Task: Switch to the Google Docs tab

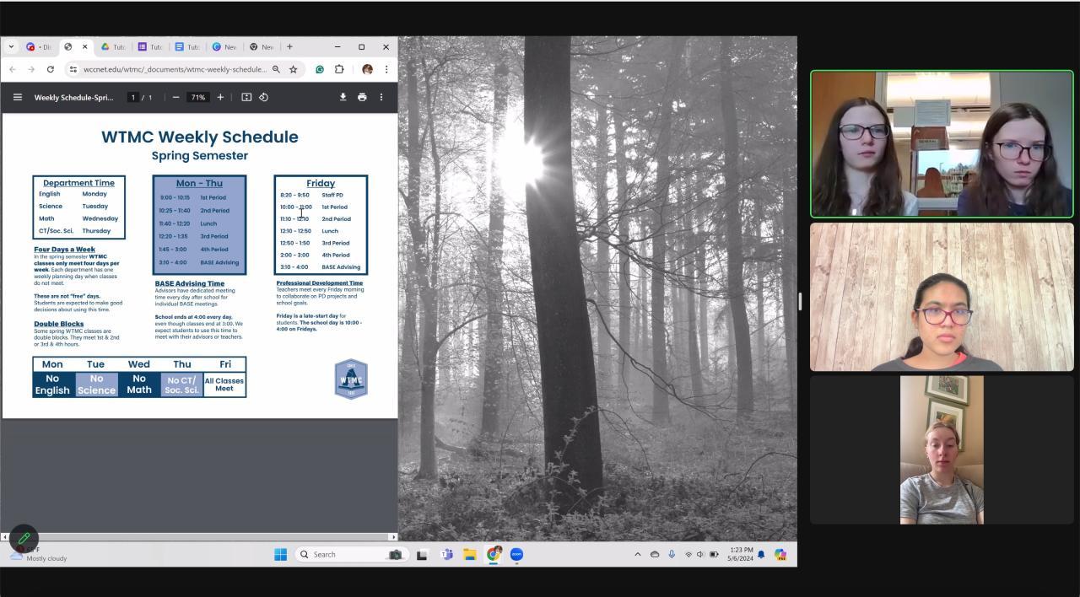Action: 187,46
